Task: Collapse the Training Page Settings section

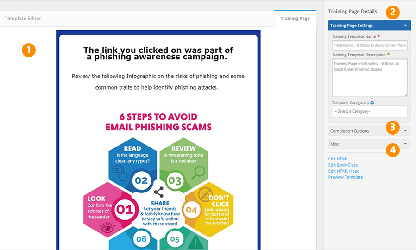Action: 370,25
